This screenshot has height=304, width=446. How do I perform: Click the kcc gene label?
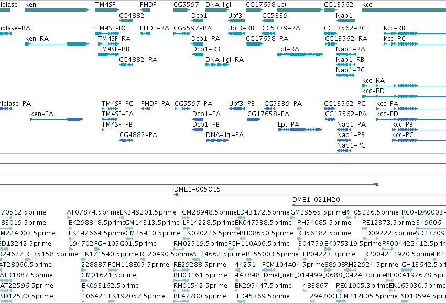pyautogui.click(x=367, y=5)
